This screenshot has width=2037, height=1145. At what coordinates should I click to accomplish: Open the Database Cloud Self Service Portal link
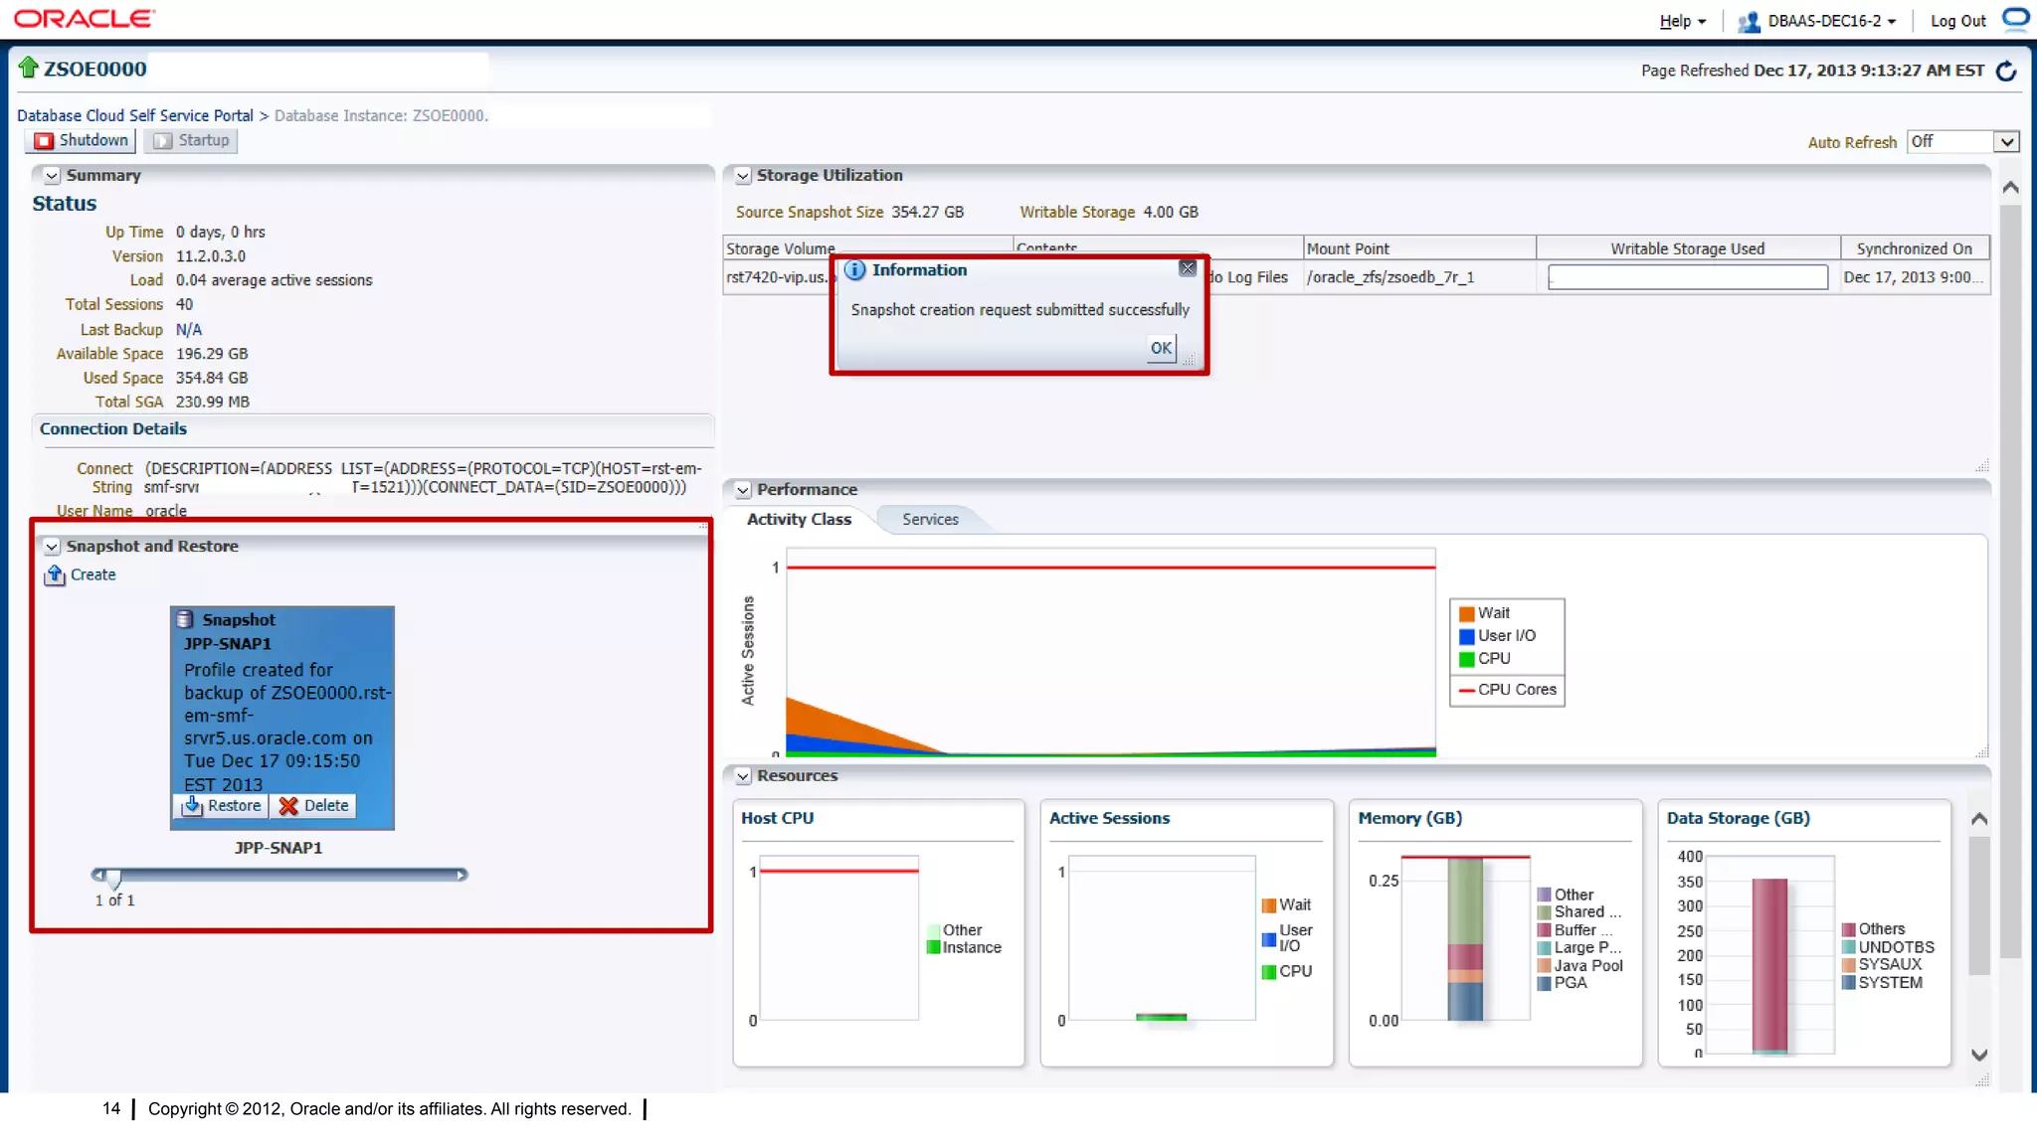click(135, 115)
